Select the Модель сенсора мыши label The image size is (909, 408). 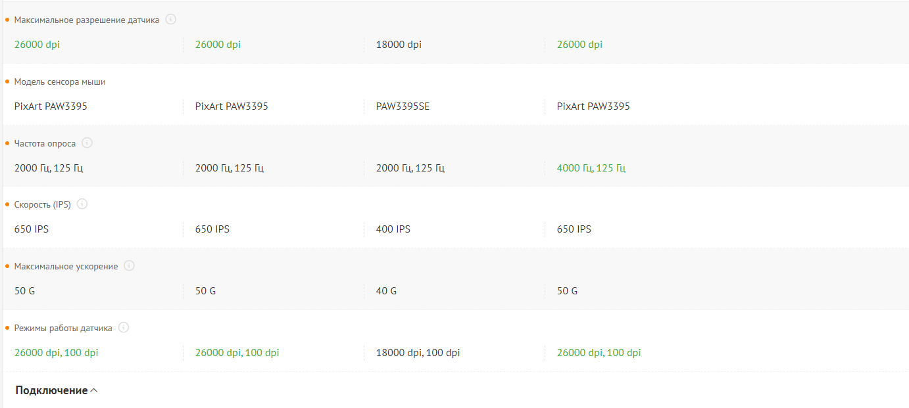click(x=60, y=82)
